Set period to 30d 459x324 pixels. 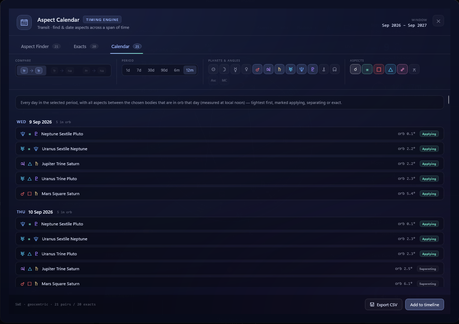coord(151,70)
